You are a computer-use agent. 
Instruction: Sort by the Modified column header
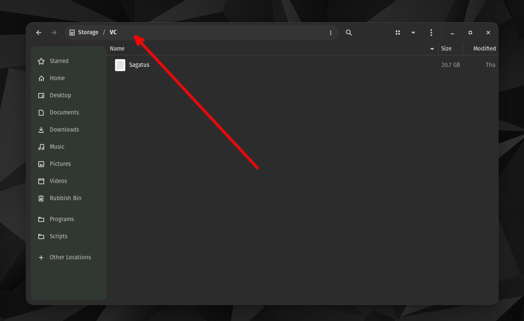[485, 48]
